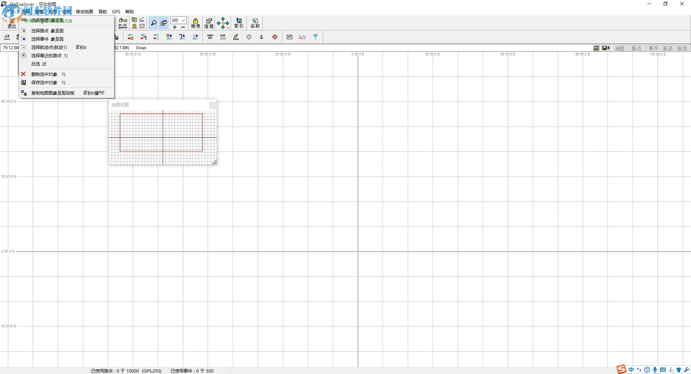The width and height of the screenshot is (691, 374).
Task: Click the 地图视图 overview thumbnail grid
Action: click(x=163, y=137)
